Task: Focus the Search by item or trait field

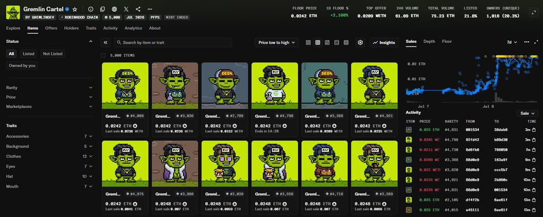Action: click(x=173, y=42)
